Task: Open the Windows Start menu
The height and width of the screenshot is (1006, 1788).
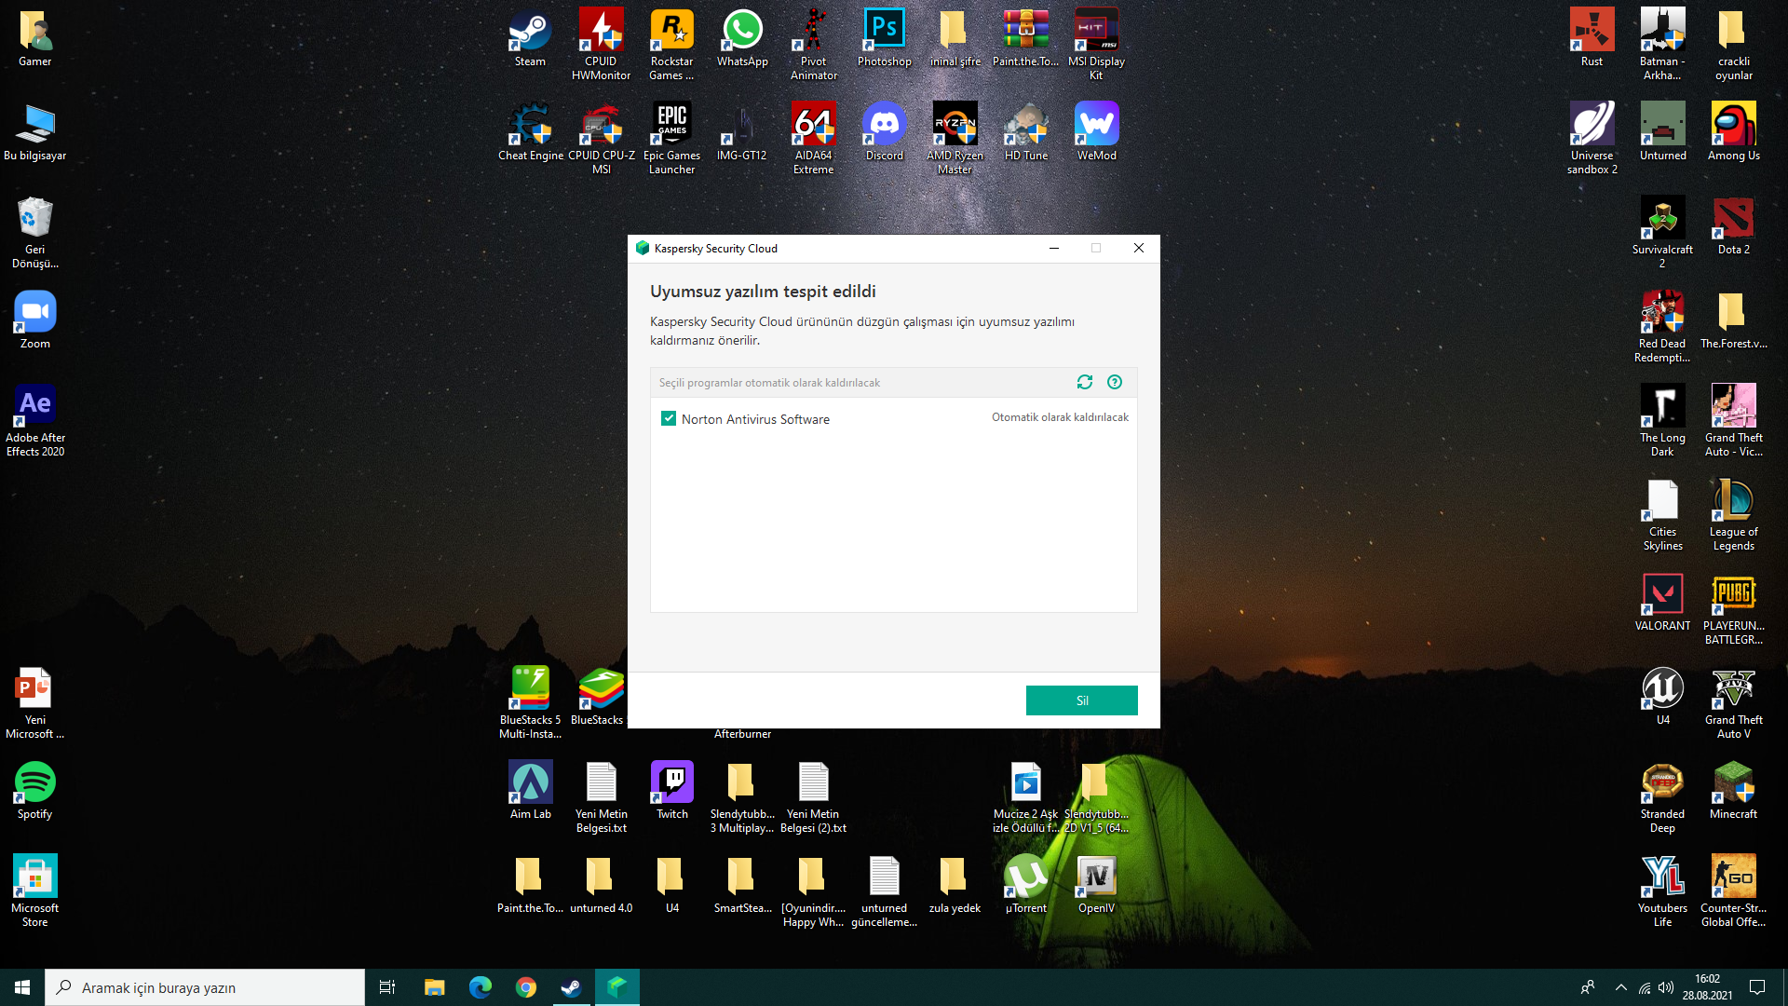Action: [22, 986]
